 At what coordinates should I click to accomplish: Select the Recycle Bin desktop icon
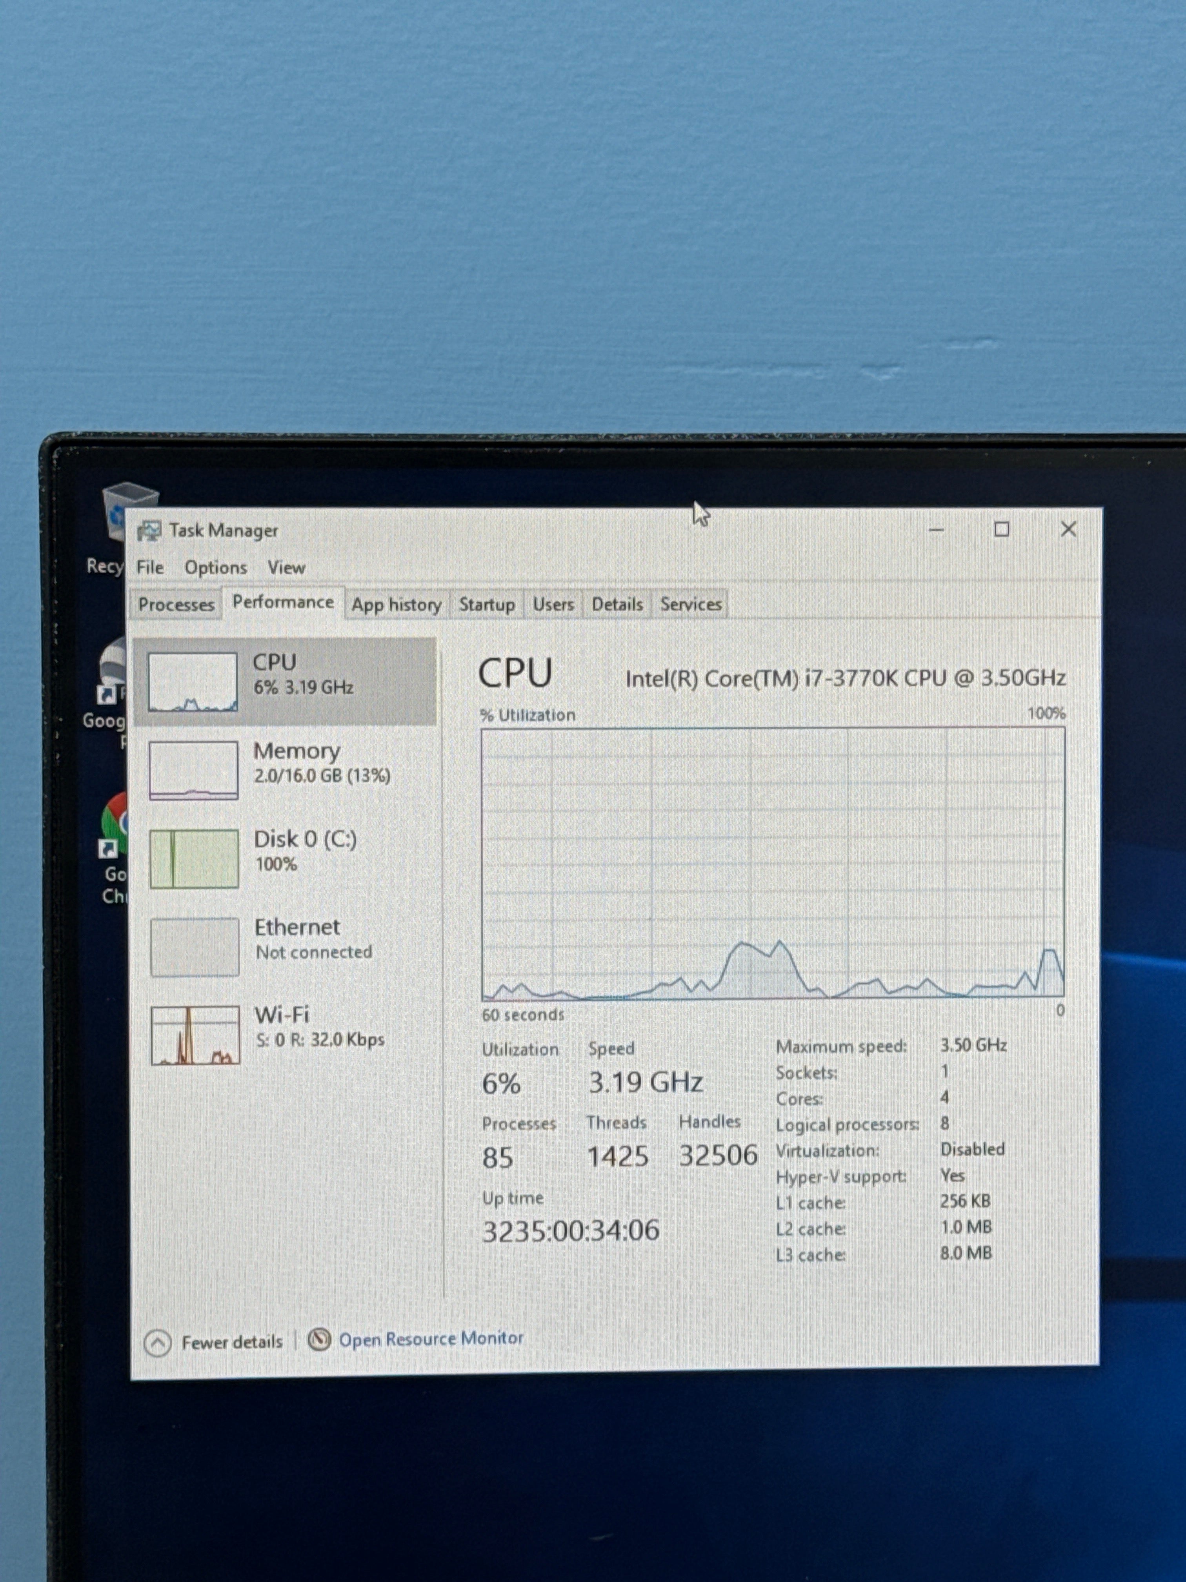pos(115,530)
